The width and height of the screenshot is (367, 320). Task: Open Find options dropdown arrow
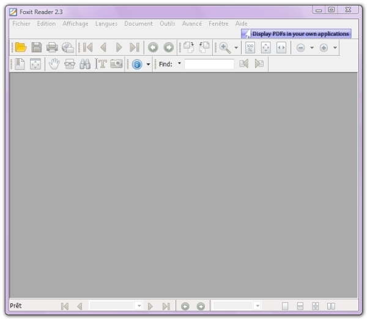coord(179,63)
